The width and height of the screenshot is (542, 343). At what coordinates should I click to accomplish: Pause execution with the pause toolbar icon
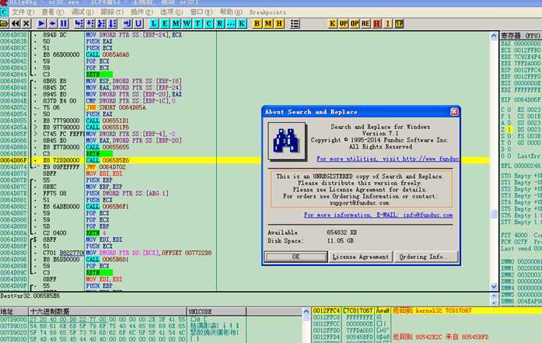coord(64,23)
